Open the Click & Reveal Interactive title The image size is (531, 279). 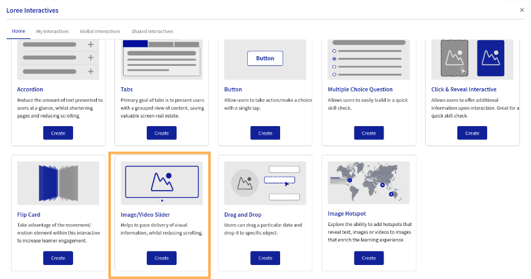coord(464,90)
